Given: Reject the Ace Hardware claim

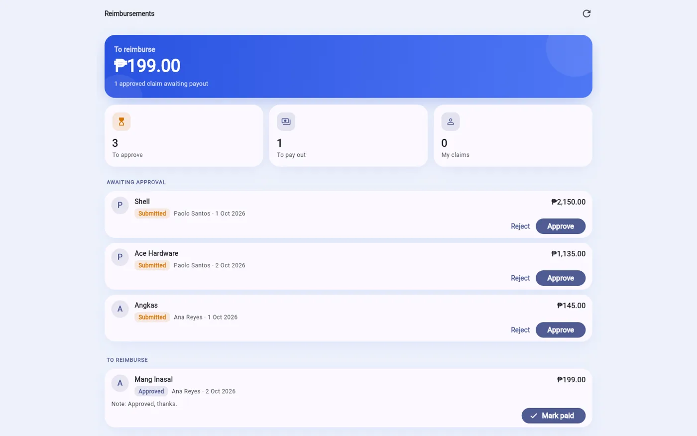Looking at the screenshot, I should coord(520,278).
